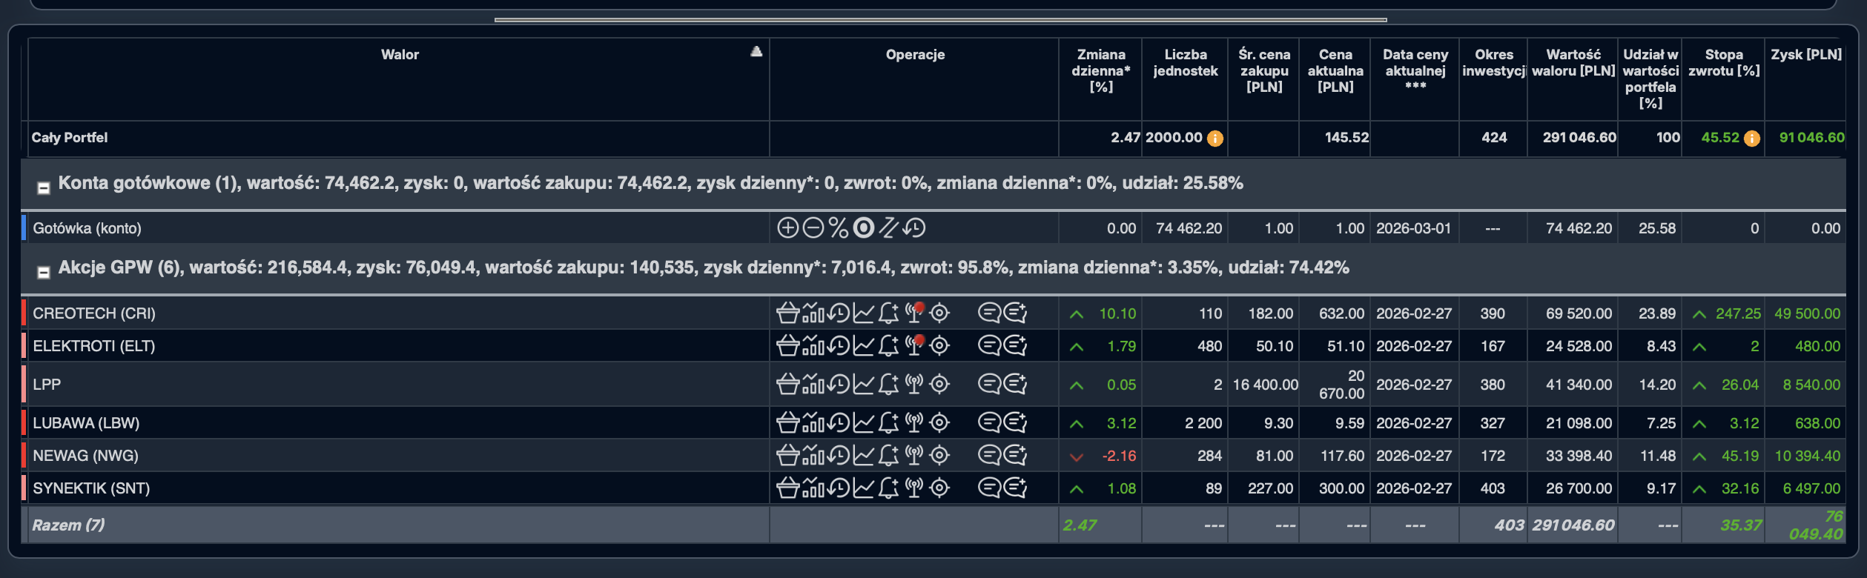Add alert with bell icon for NEWAG
Screen dimensions: 1867x578
click(x=888, y=455)
